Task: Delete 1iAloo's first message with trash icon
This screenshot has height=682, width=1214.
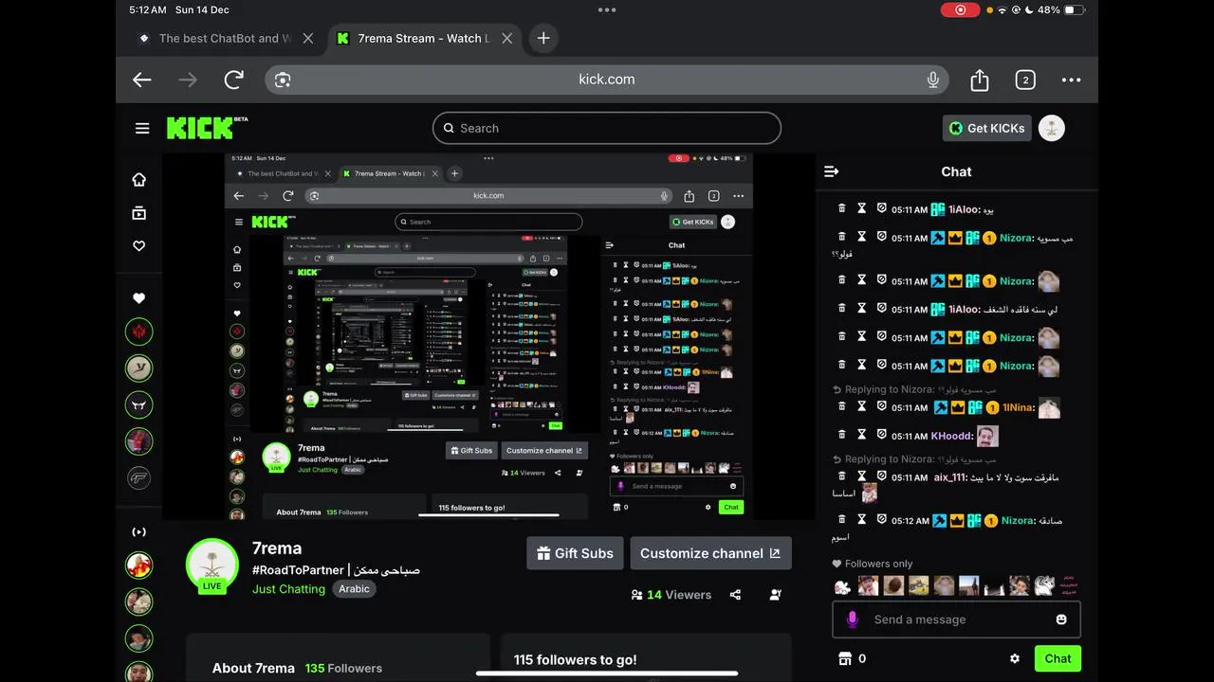Action: (x=841, y=208)
